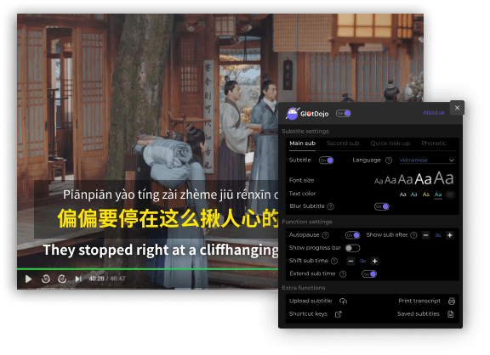Jump to next episode icon
The width and height of the screenshot is (490, 355).
[x=78, y=279]
